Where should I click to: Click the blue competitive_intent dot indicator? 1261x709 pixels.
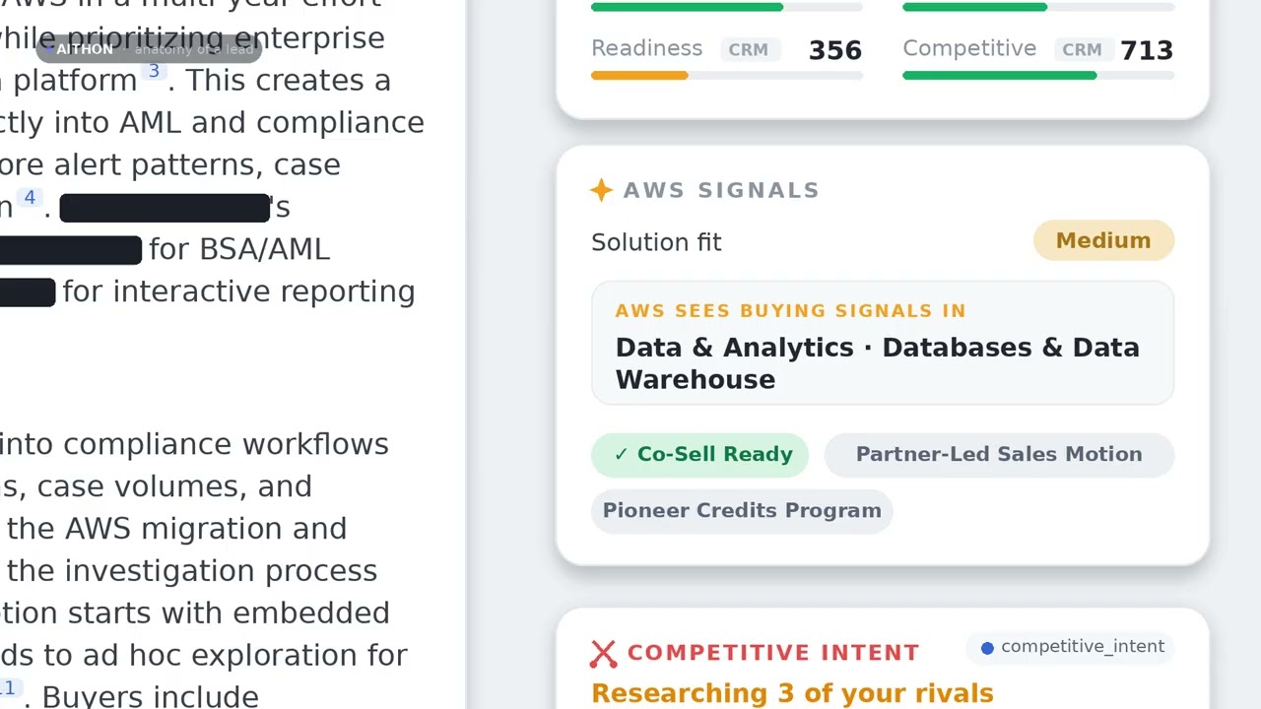pyautogui.click(x=987, y=647)
